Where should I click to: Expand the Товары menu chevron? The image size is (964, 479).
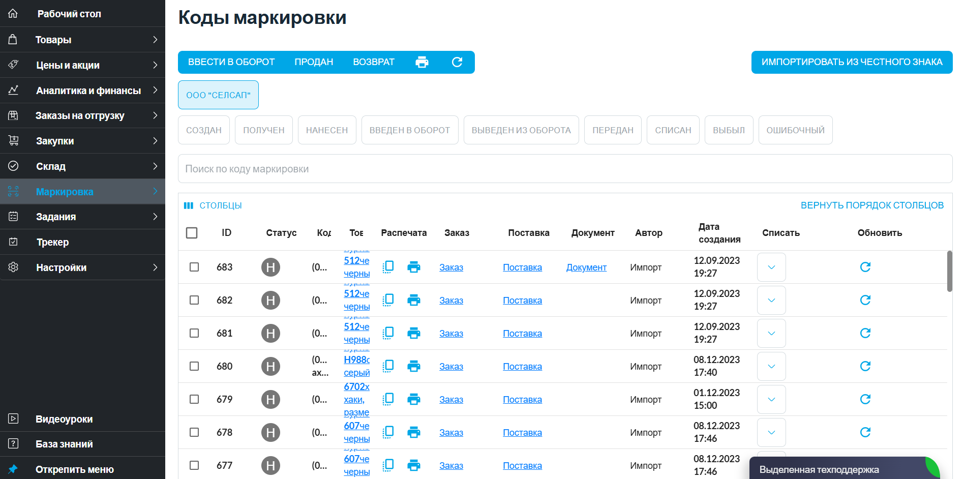155,40
